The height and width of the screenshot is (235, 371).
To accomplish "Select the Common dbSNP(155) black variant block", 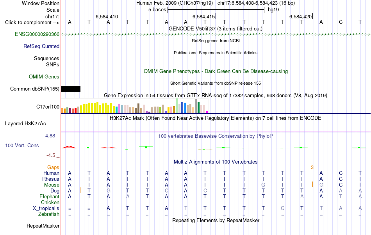I will tap(71, 89).
